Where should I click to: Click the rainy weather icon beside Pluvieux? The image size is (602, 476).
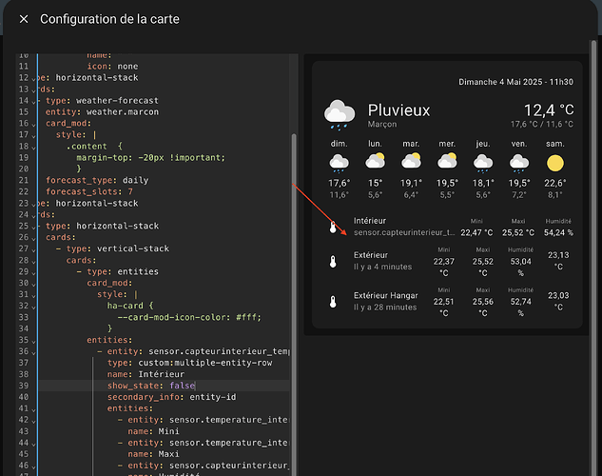tap(340, 115)
